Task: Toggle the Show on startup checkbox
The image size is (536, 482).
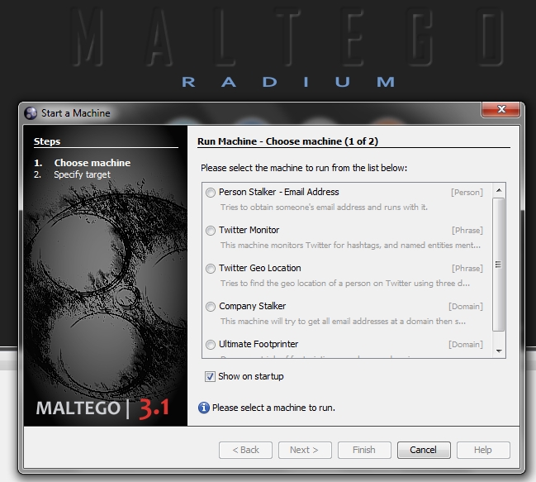Action: (211, 377)
